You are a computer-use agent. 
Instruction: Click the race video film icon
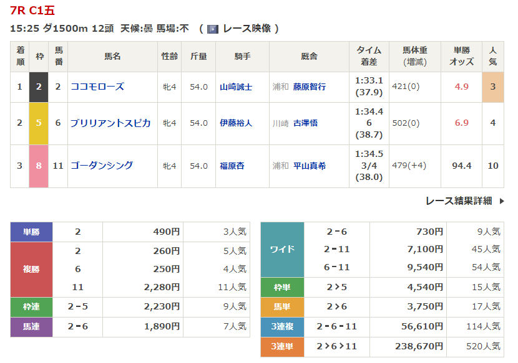click(x=213, y=29)
